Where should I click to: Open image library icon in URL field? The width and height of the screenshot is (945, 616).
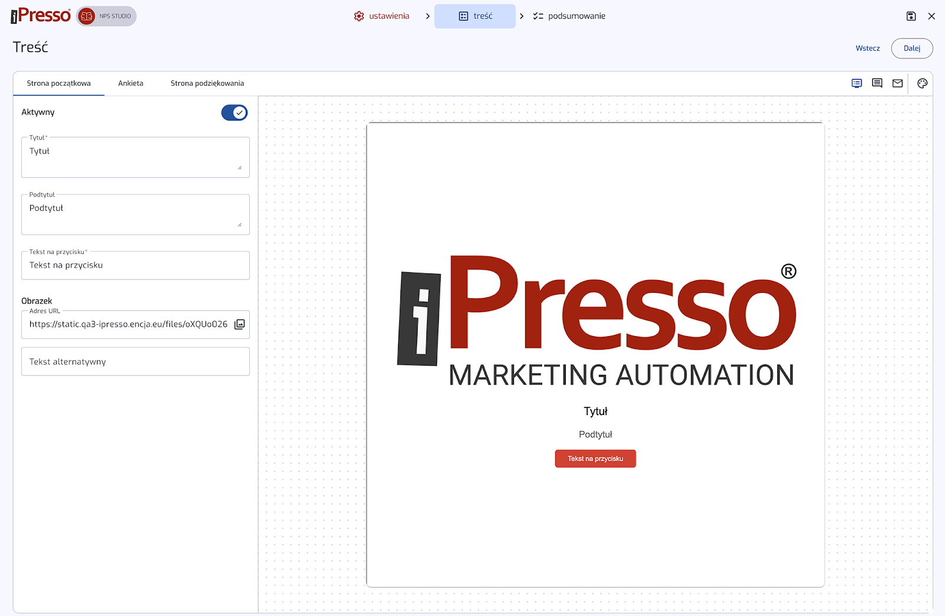239,324
